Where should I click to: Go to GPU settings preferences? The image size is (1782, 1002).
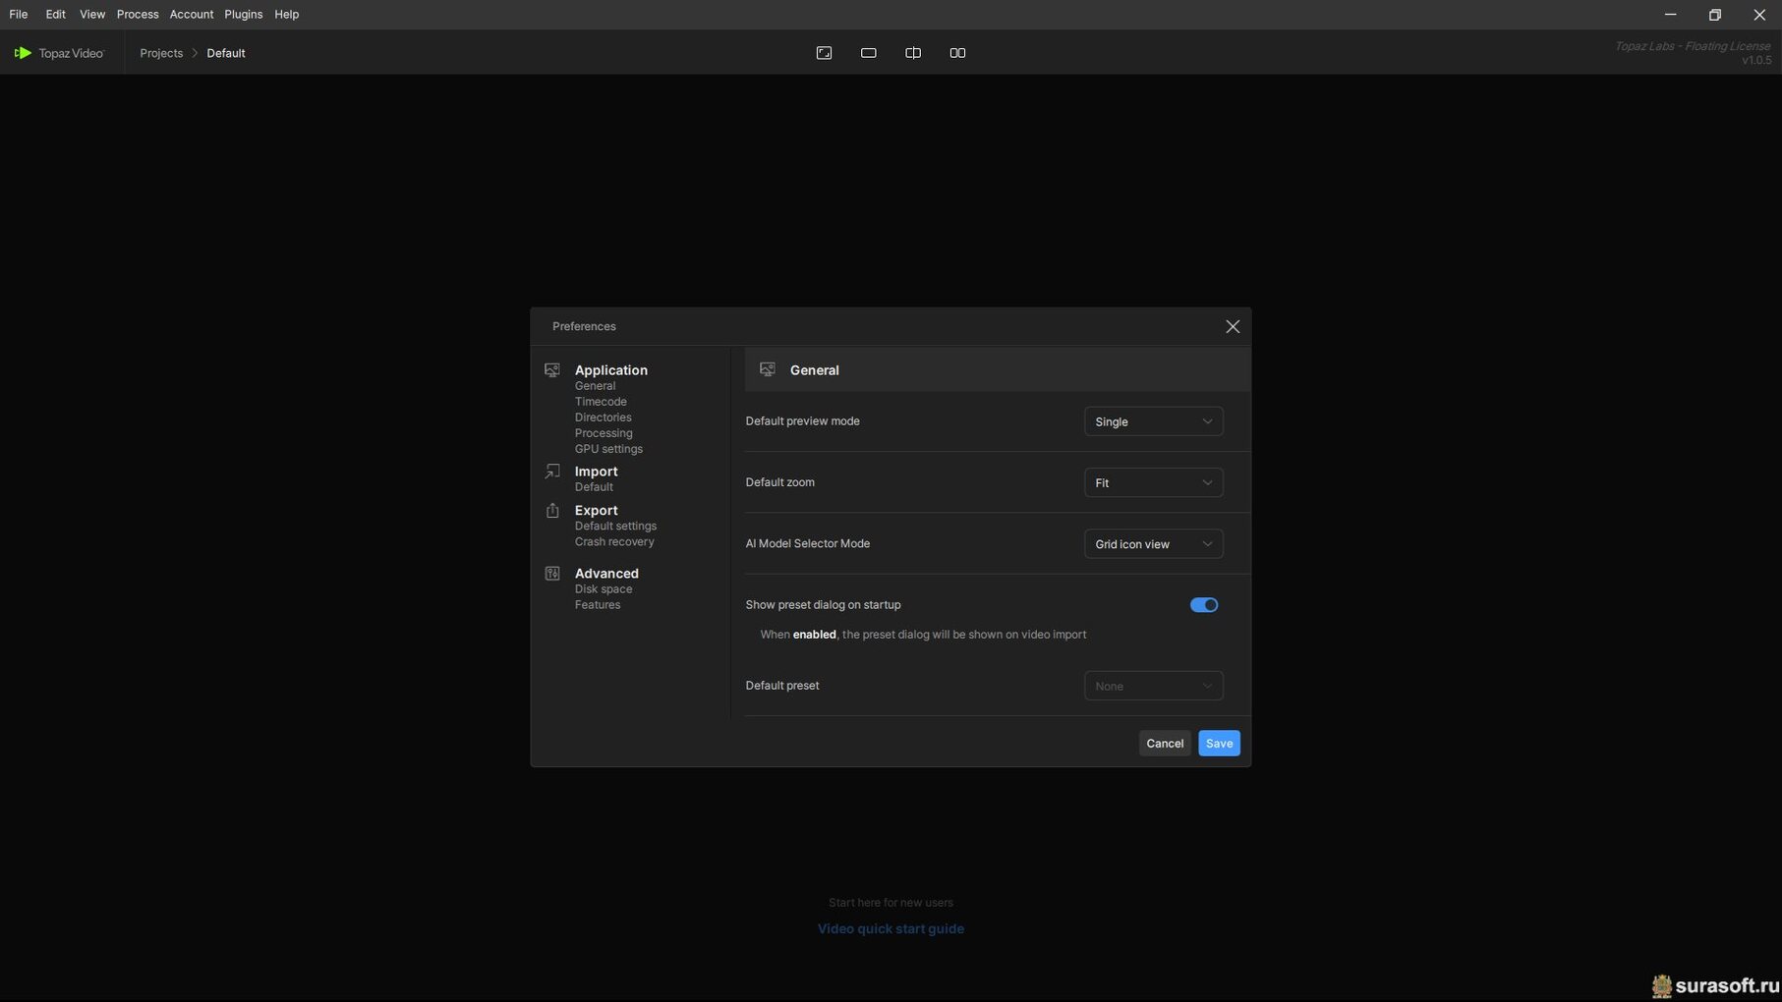click(x=608, y=449)
